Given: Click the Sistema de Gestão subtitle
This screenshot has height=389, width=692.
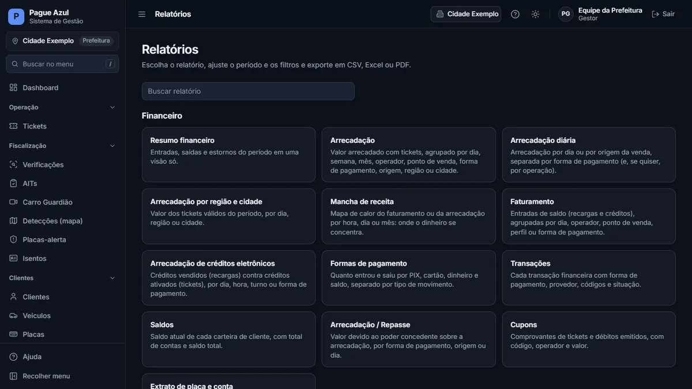Looking at the screenshot, I should pos(57,21).
